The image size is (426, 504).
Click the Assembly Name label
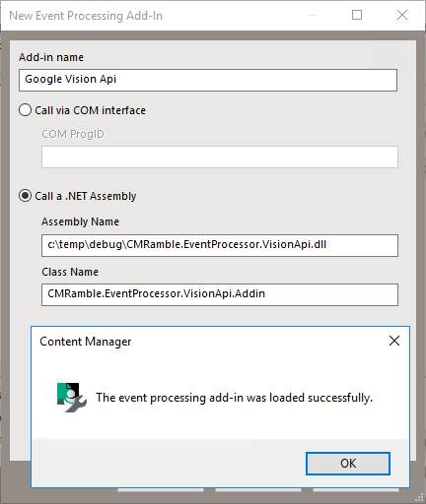(80, 221)
